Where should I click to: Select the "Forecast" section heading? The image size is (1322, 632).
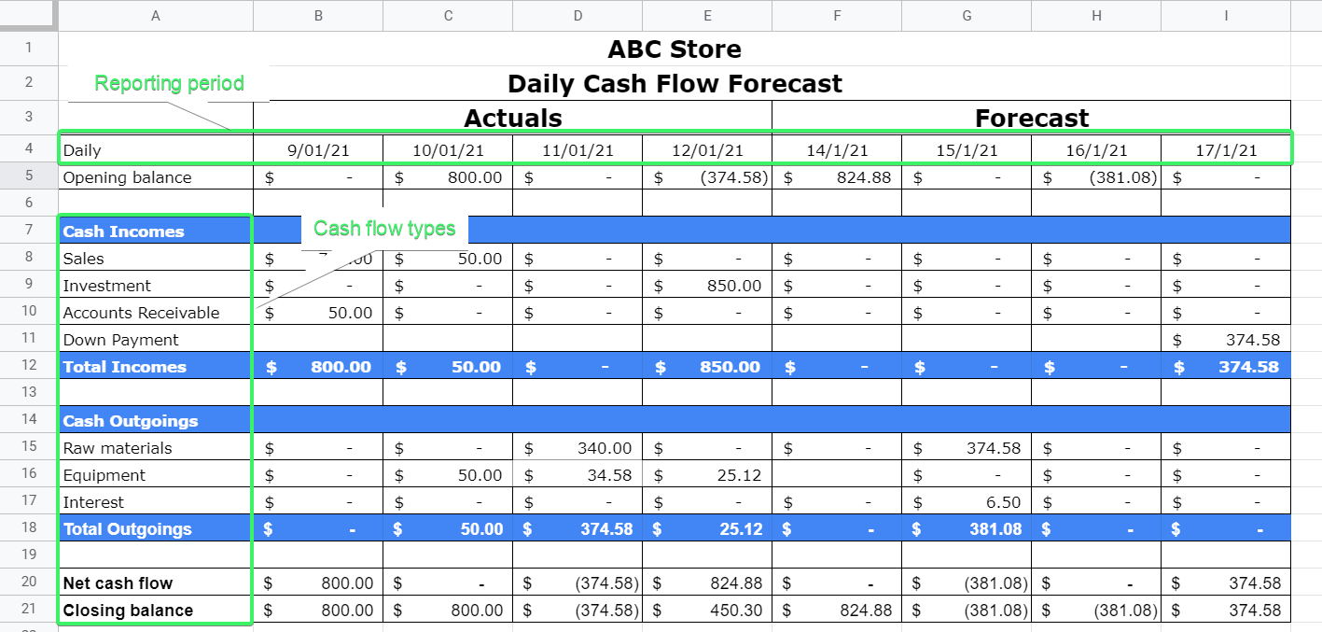(x=1032, y=118)
